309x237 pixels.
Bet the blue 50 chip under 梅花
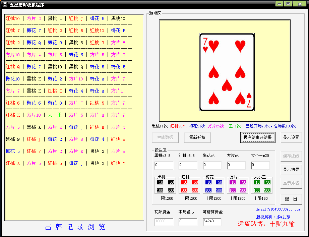pos(219,182)
